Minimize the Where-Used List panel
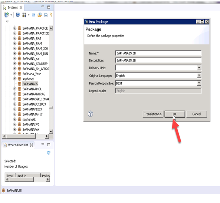 [x=43, y=144]
